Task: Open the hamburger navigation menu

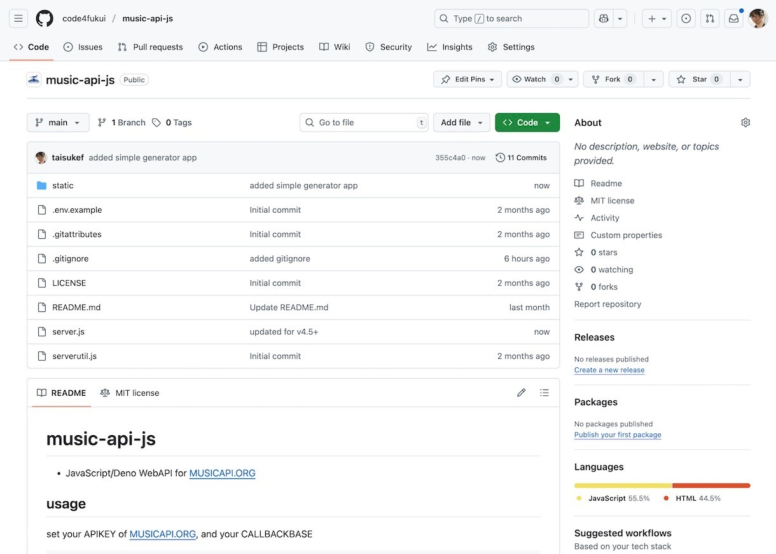Action: 18,18
